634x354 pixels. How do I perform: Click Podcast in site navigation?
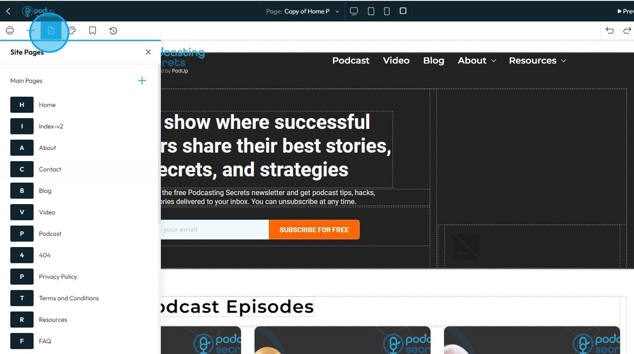[350, 61]
